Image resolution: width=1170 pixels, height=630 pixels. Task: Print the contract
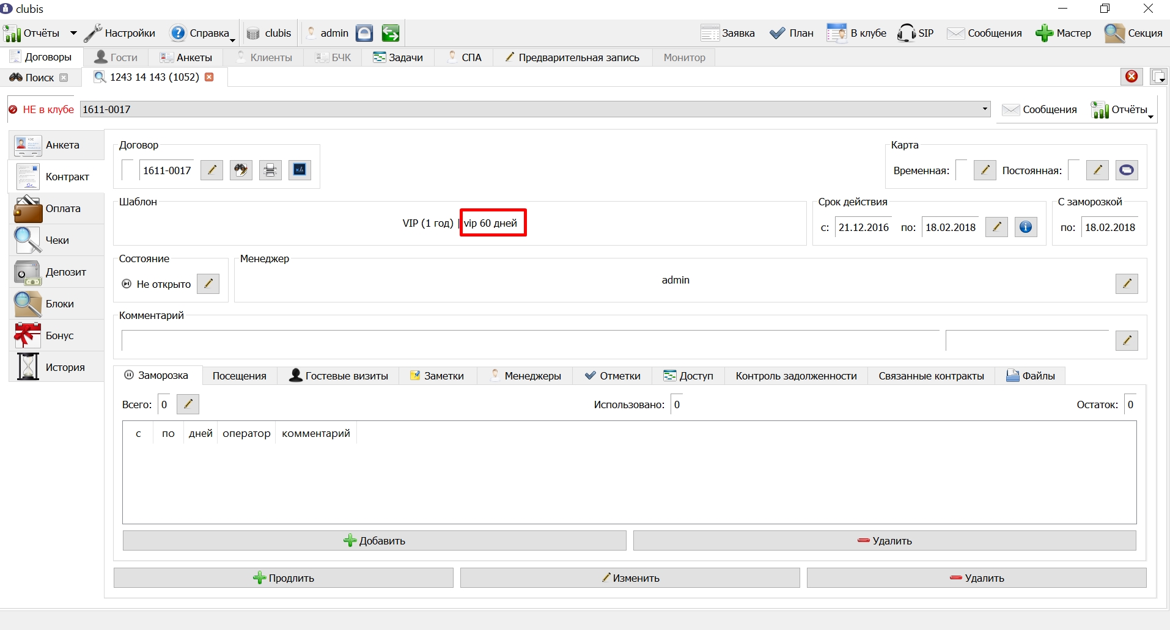pos(270,170)
